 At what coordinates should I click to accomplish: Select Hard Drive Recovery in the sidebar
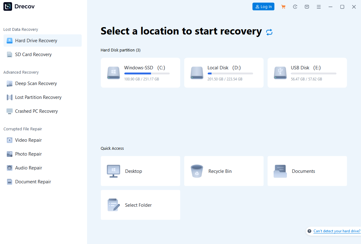tap(36, 40)
